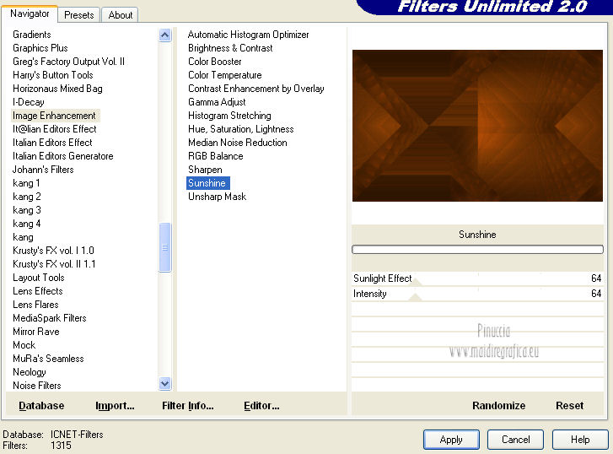Select MuRa's Seamless
Screen dimensions: 613x454
point(48,359)
